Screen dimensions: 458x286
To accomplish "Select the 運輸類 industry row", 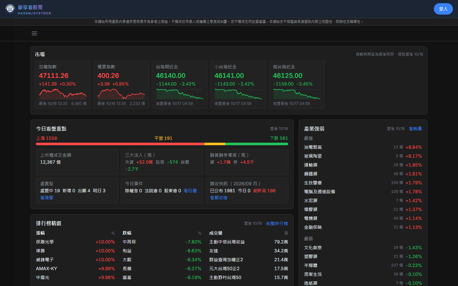I will [x=363, y=165].
